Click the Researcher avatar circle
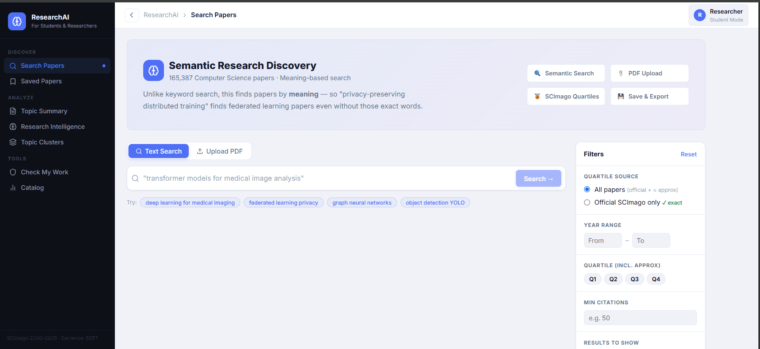This screenshot has width=760, height=349. point(700,15)
